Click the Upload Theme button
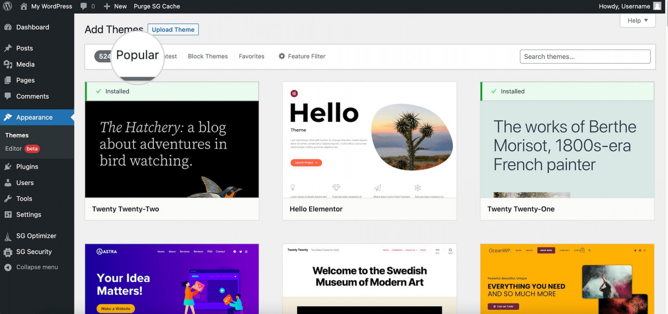Image resolution: width=668 pixels, height=314 pixels. click(x=173, y=29)
